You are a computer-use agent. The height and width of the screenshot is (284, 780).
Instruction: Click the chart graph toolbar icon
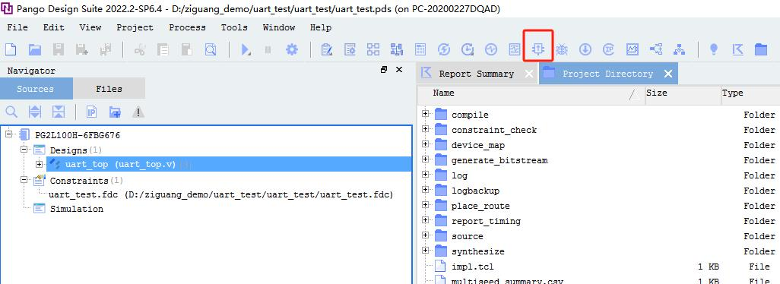pos(633,49)
